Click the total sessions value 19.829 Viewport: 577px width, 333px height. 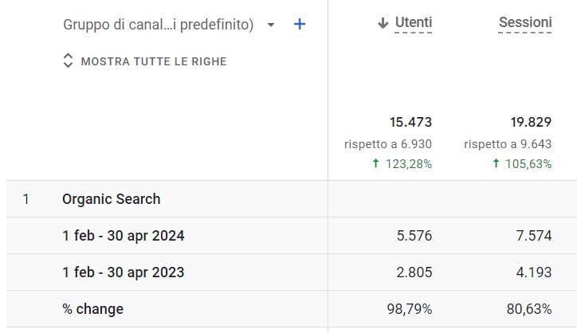tap(531, 122)
